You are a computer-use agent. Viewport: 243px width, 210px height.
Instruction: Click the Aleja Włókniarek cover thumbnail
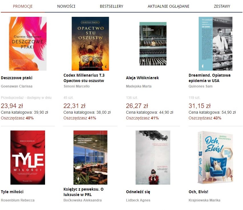153,44
